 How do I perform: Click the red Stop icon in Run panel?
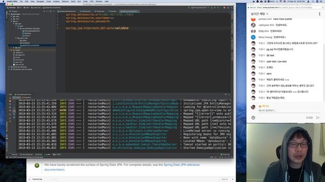(10, 101)
